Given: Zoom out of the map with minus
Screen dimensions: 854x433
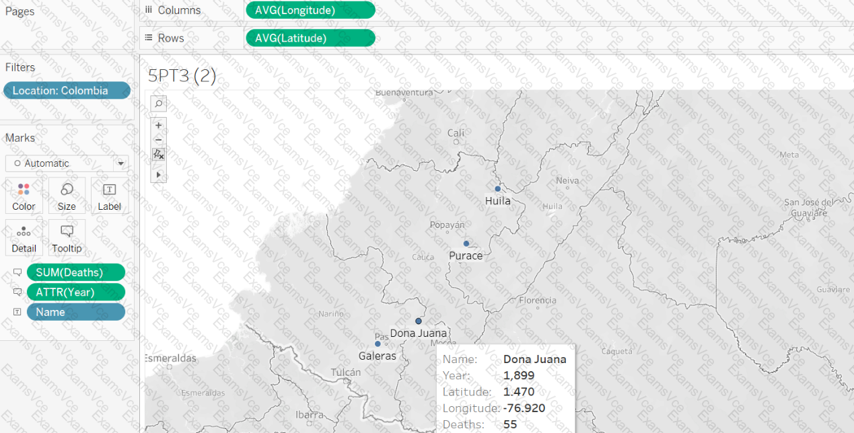Looking at the screenshot, I should click(159, 140).
